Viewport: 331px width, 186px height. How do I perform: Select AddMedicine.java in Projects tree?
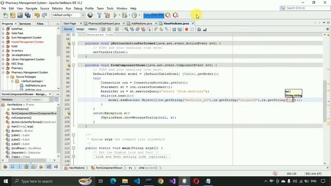click(36, 85)
